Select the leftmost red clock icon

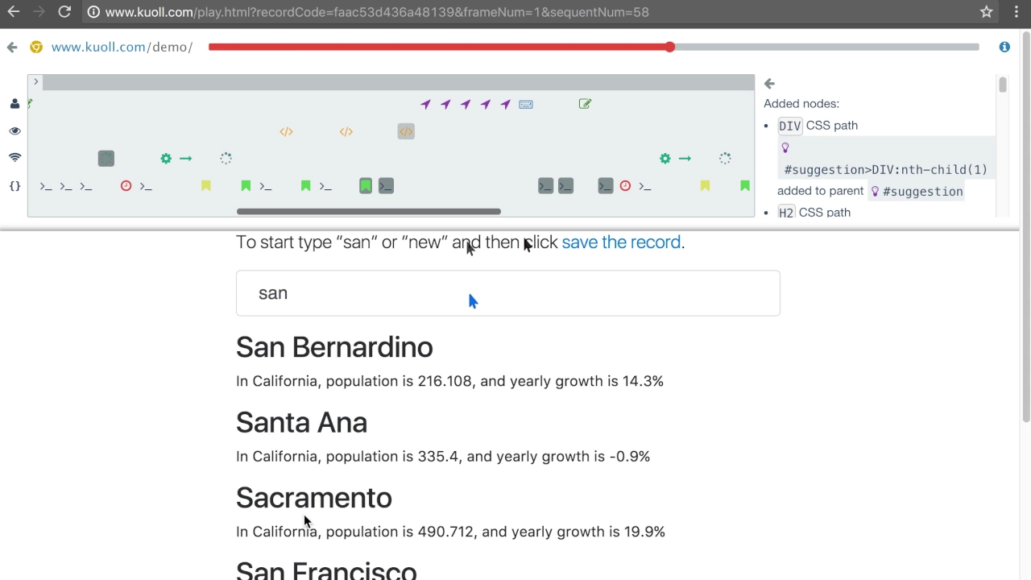tap(126, 186)
